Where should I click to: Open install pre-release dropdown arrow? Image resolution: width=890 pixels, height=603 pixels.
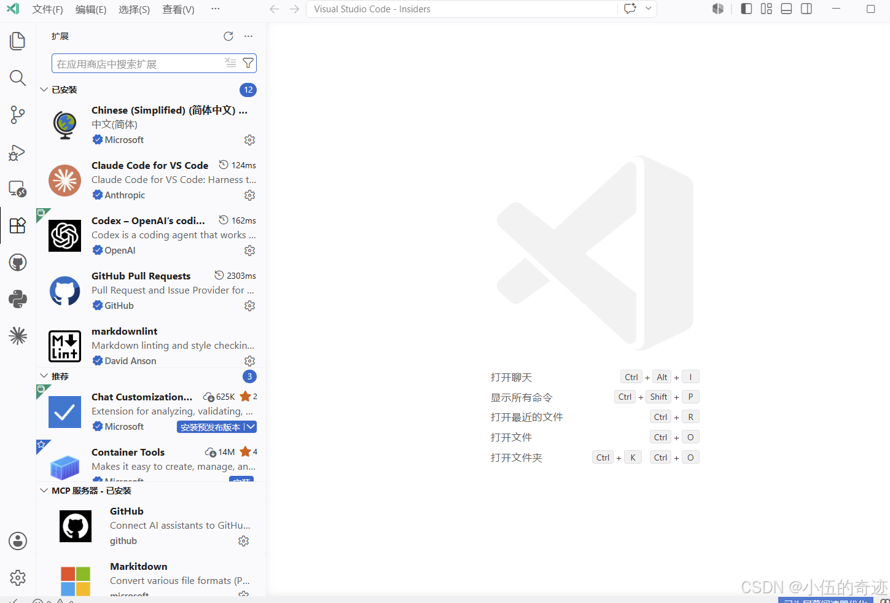(x=251, y=427)
